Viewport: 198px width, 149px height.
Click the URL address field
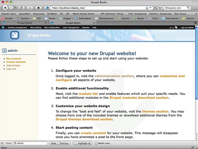(98, 8)
